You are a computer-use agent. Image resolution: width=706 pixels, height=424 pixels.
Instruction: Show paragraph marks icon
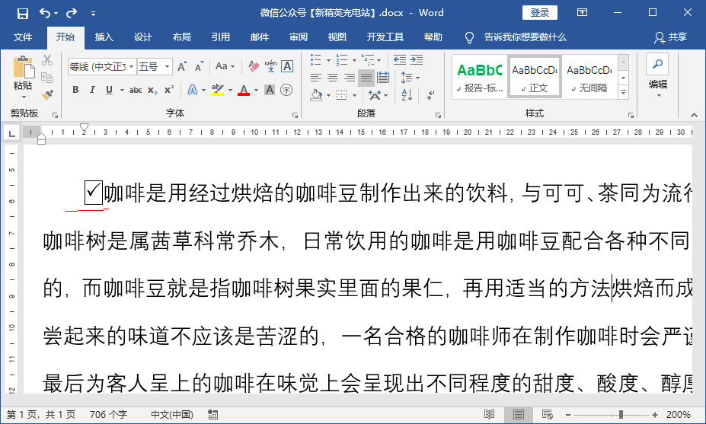point(430,95)
